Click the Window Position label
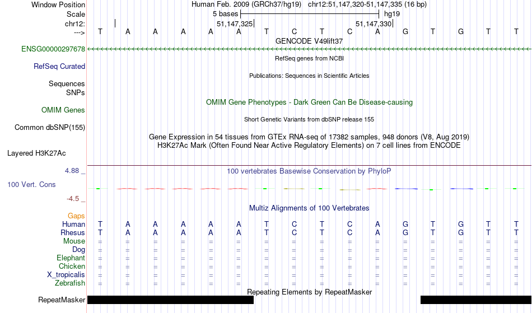Image resolution: width=532 pixels, height=313 pixels. tap(58, 4)
